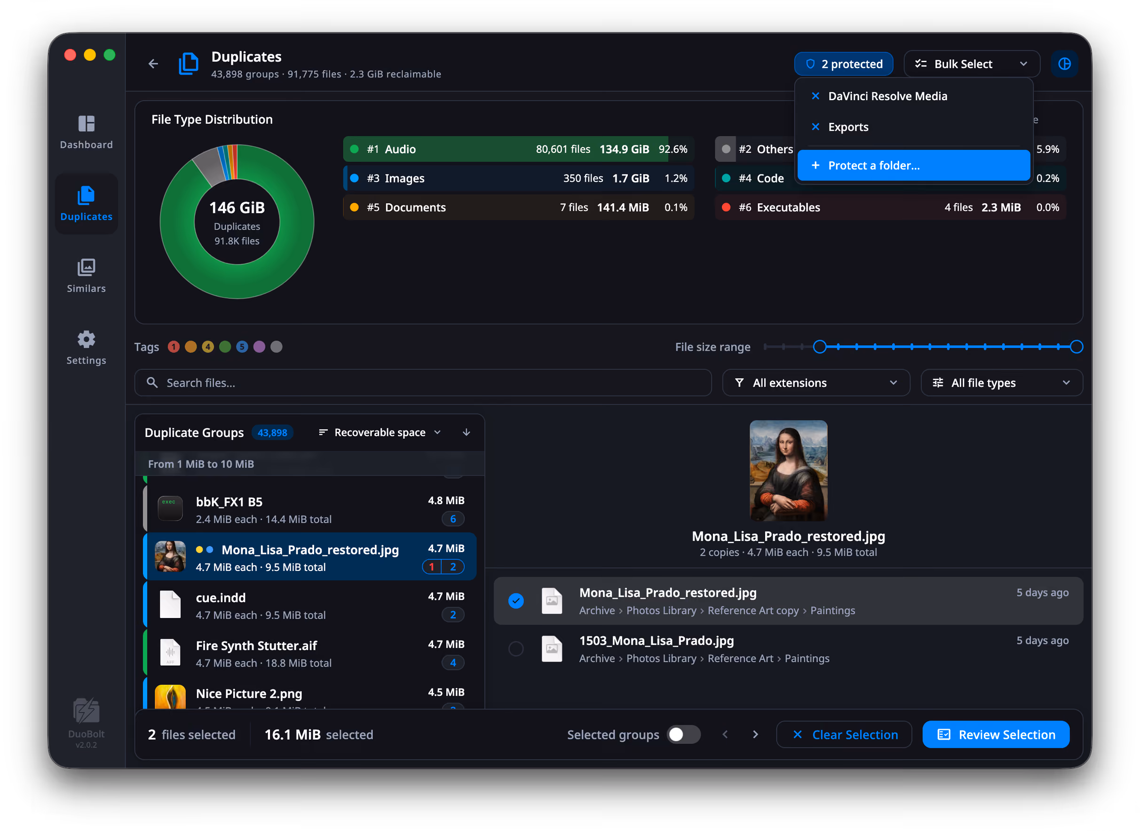Open the All extensions dropdown

coord(815,383)
